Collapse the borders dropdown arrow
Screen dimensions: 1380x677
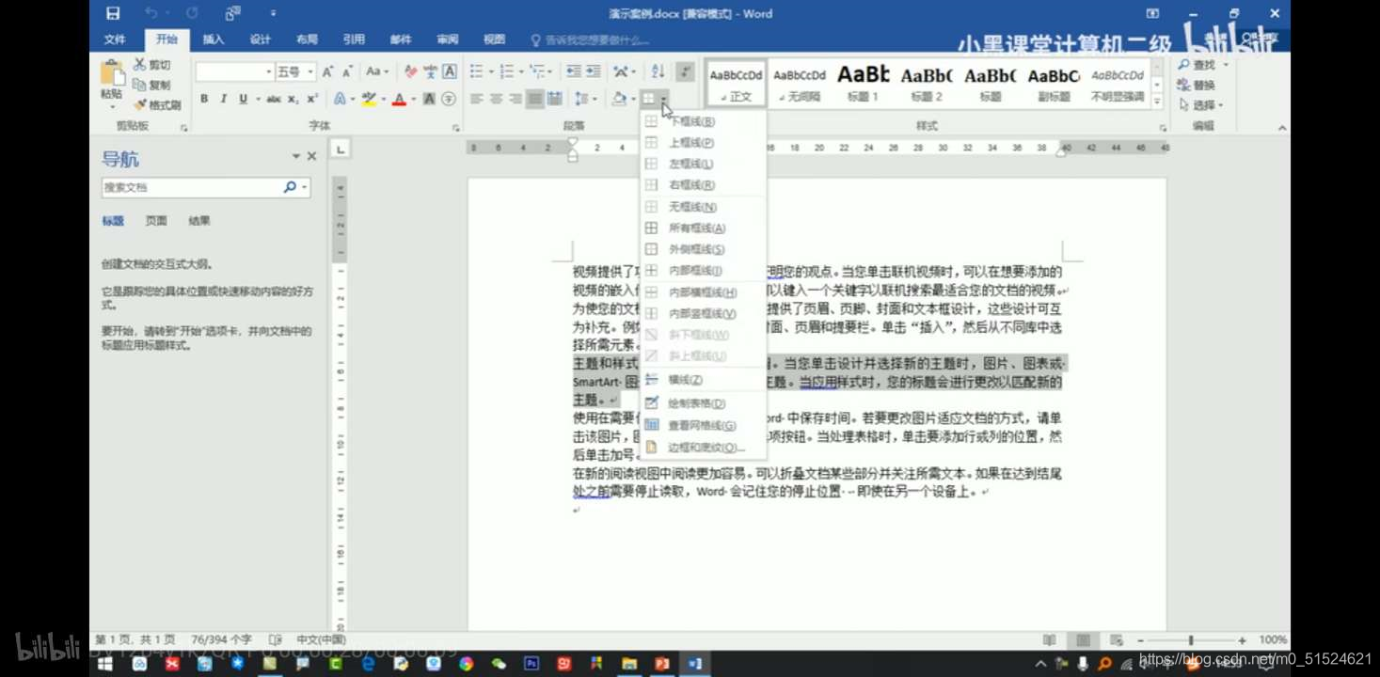[x=664, y=99]
